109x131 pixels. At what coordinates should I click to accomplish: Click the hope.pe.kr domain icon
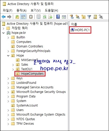coord(9,33)
